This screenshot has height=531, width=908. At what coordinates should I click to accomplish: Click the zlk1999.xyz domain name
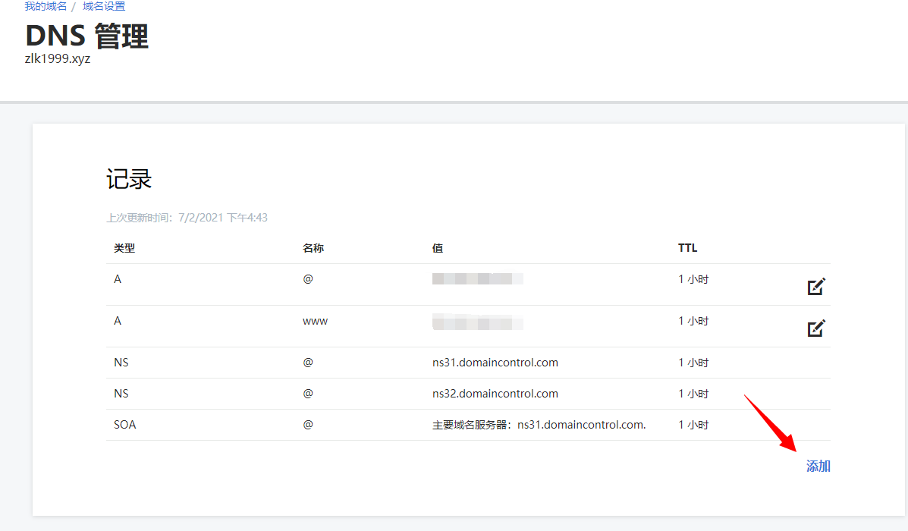[58, 59]
